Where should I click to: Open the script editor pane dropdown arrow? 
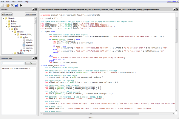(x=175, y=10)
